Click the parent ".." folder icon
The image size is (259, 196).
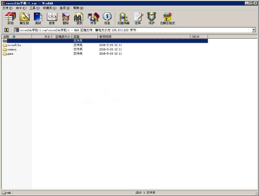pyautogui.click(x=5, y=41)
